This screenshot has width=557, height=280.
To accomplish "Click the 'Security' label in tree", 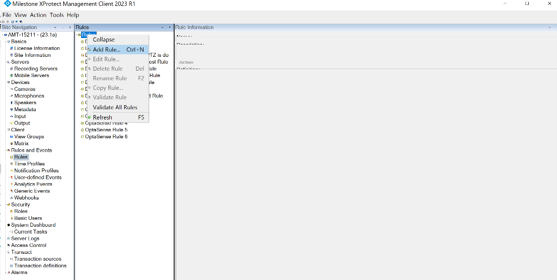I will [20, 204].
